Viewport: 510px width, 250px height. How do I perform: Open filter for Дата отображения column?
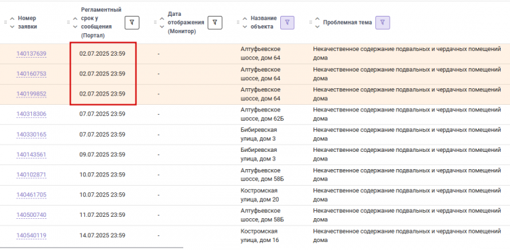214,23
